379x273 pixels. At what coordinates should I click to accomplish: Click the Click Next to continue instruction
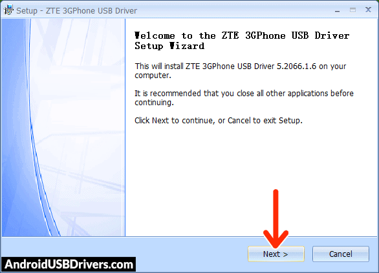(x=219, y=120)
